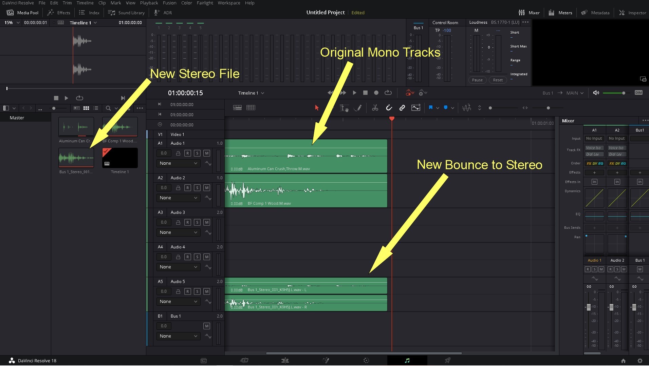Select the pencil edit tool
The width and height of the screenshot is (649, 366).
[x=358, y=108]
